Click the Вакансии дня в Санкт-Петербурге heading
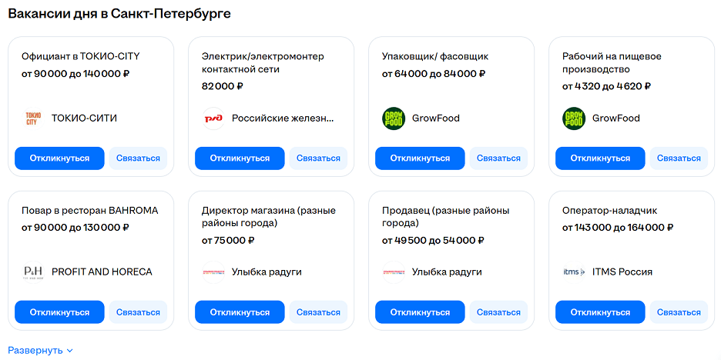This screenshot has height=360, width=721. tap(119, 14)
